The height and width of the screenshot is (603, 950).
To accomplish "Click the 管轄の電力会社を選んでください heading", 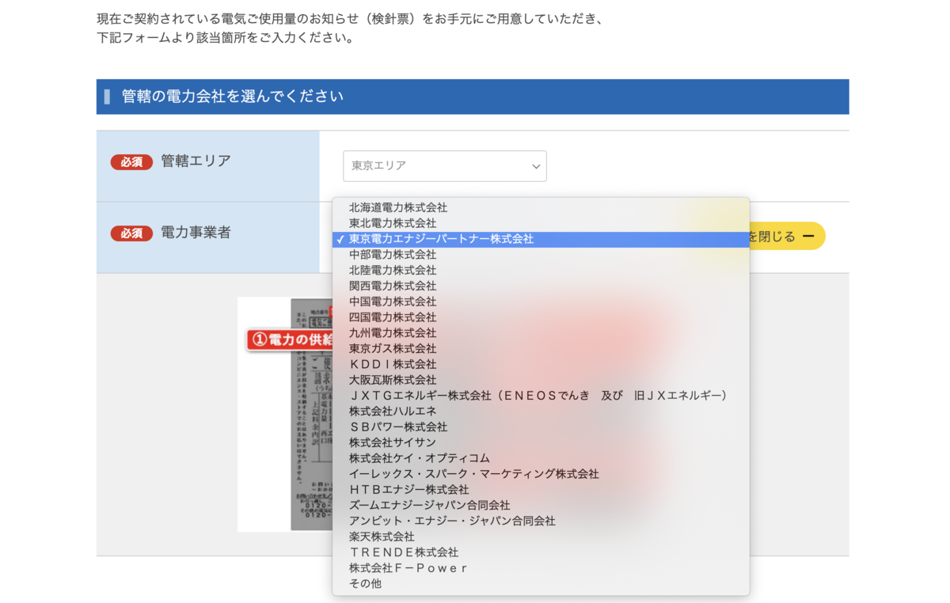I will [x=233, y=97].
